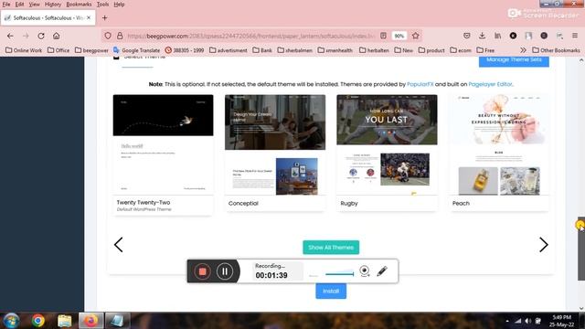Open a new browser tab
Image resolution: width=585 pixels, height=329 pixels.
105,18
